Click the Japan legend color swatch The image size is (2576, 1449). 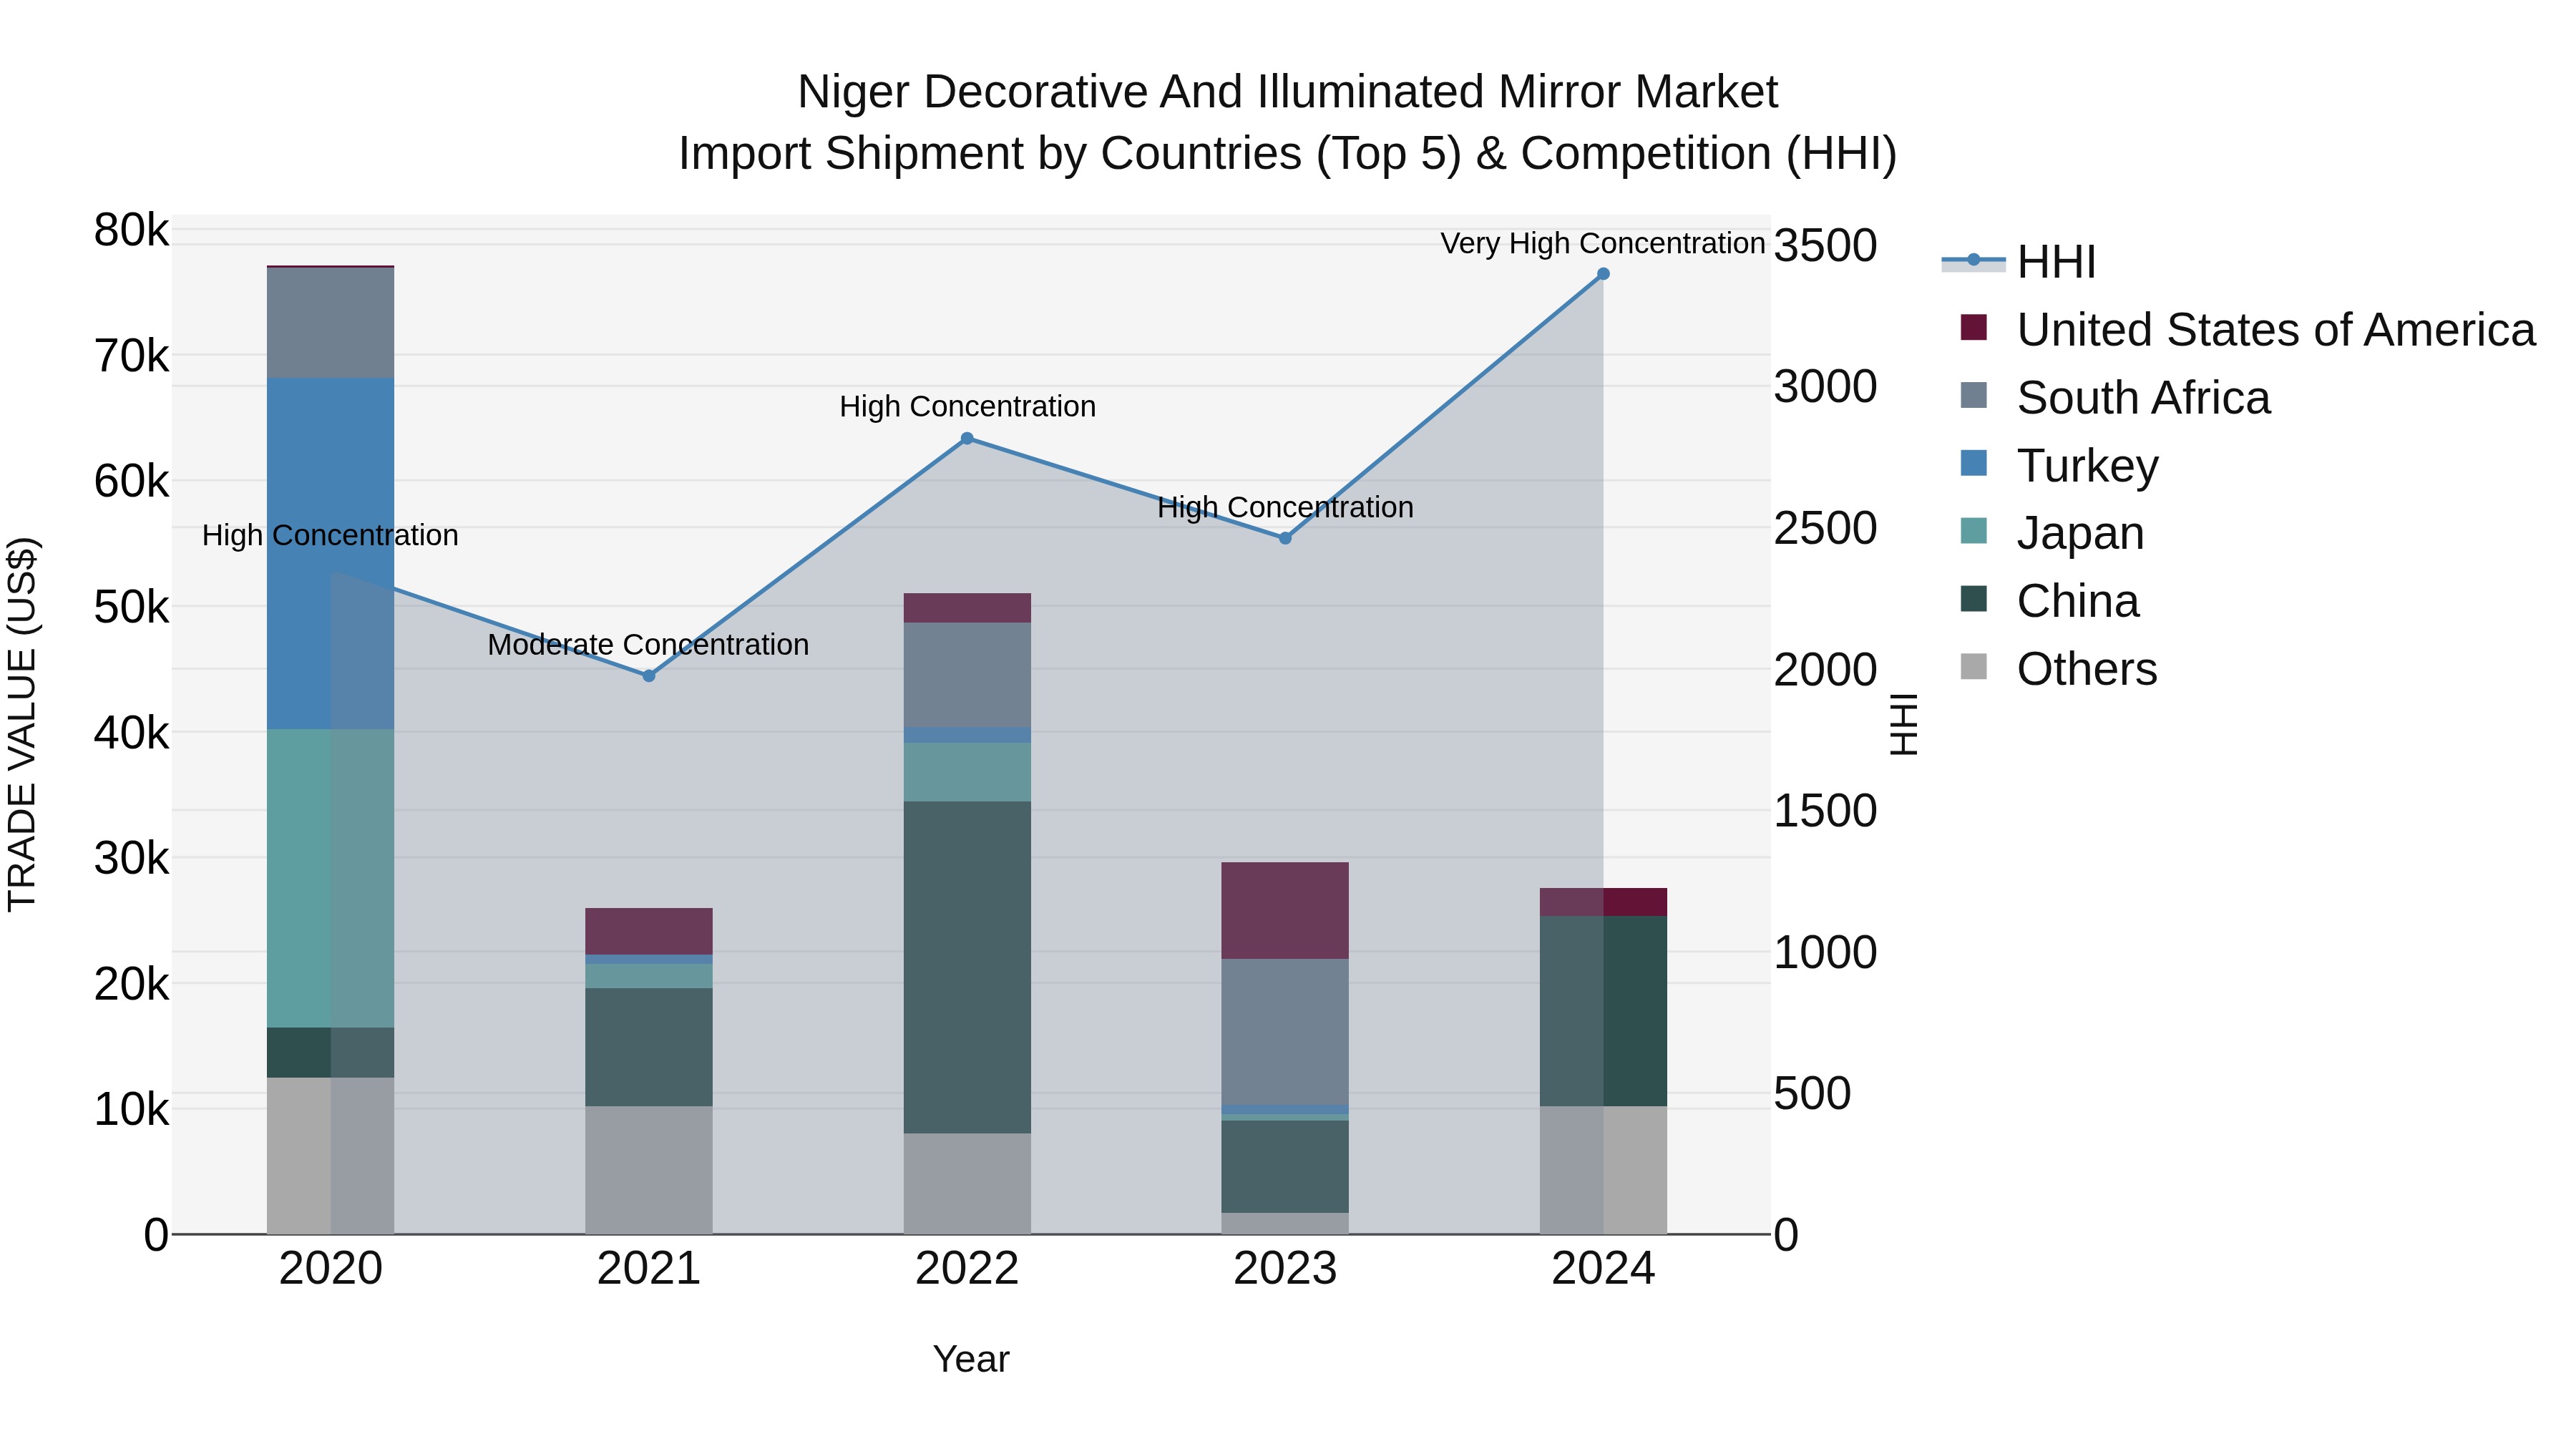click(x=1974, y=530)
